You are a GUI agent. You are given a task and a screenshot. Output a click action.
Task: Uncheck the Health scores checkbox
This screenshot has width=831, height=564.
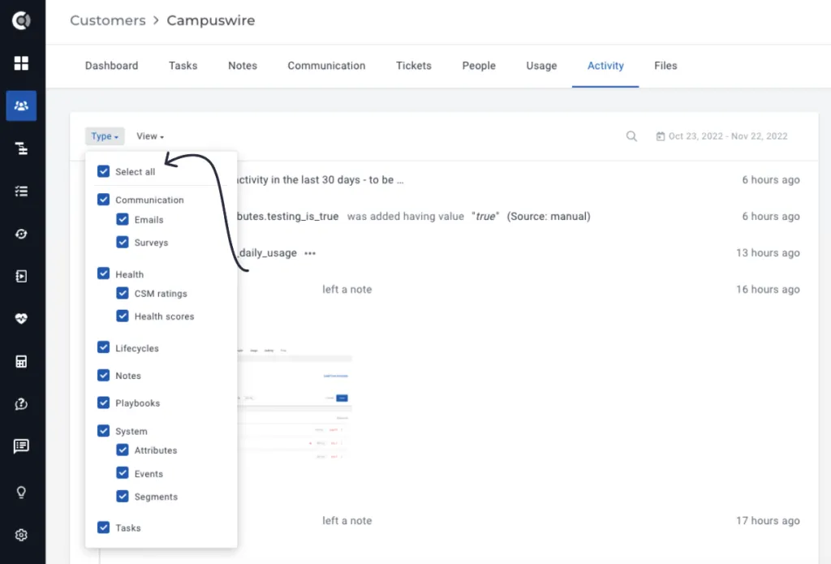pyautogui.click(x=123, y=316)
